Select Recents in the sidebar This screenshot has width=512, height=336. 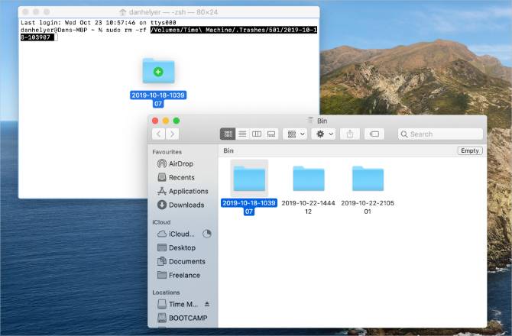pos(181,177)
